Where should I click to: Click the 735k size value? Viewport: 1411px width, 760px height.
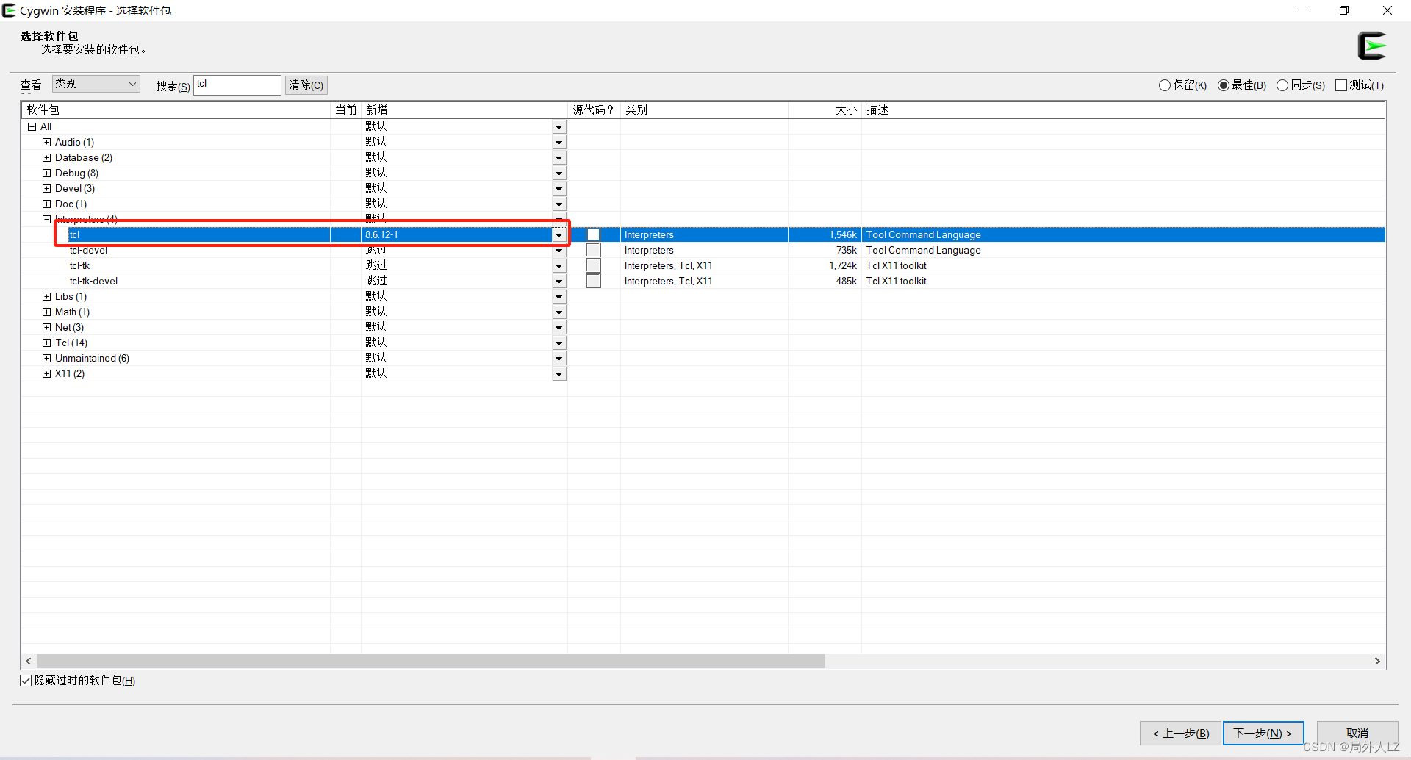[x=847, y=251]
